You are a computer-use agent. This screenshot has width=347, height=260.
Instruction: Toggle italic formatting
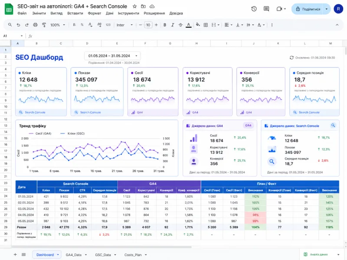[x=172, y=25]
